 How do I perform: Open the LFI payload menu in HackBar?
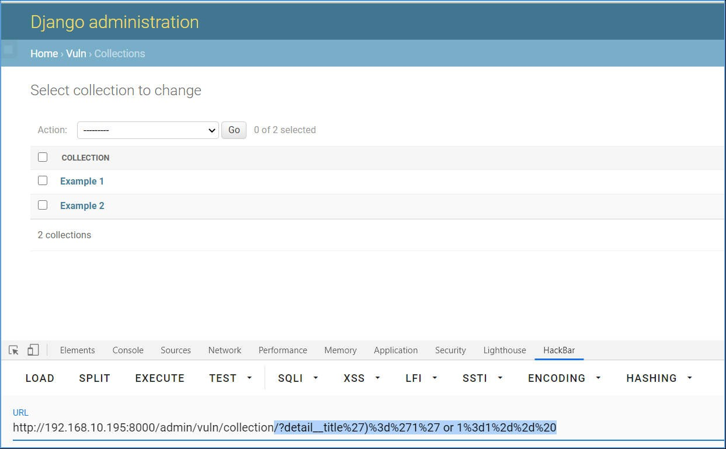pyautogui.click(x=421, y=378)
